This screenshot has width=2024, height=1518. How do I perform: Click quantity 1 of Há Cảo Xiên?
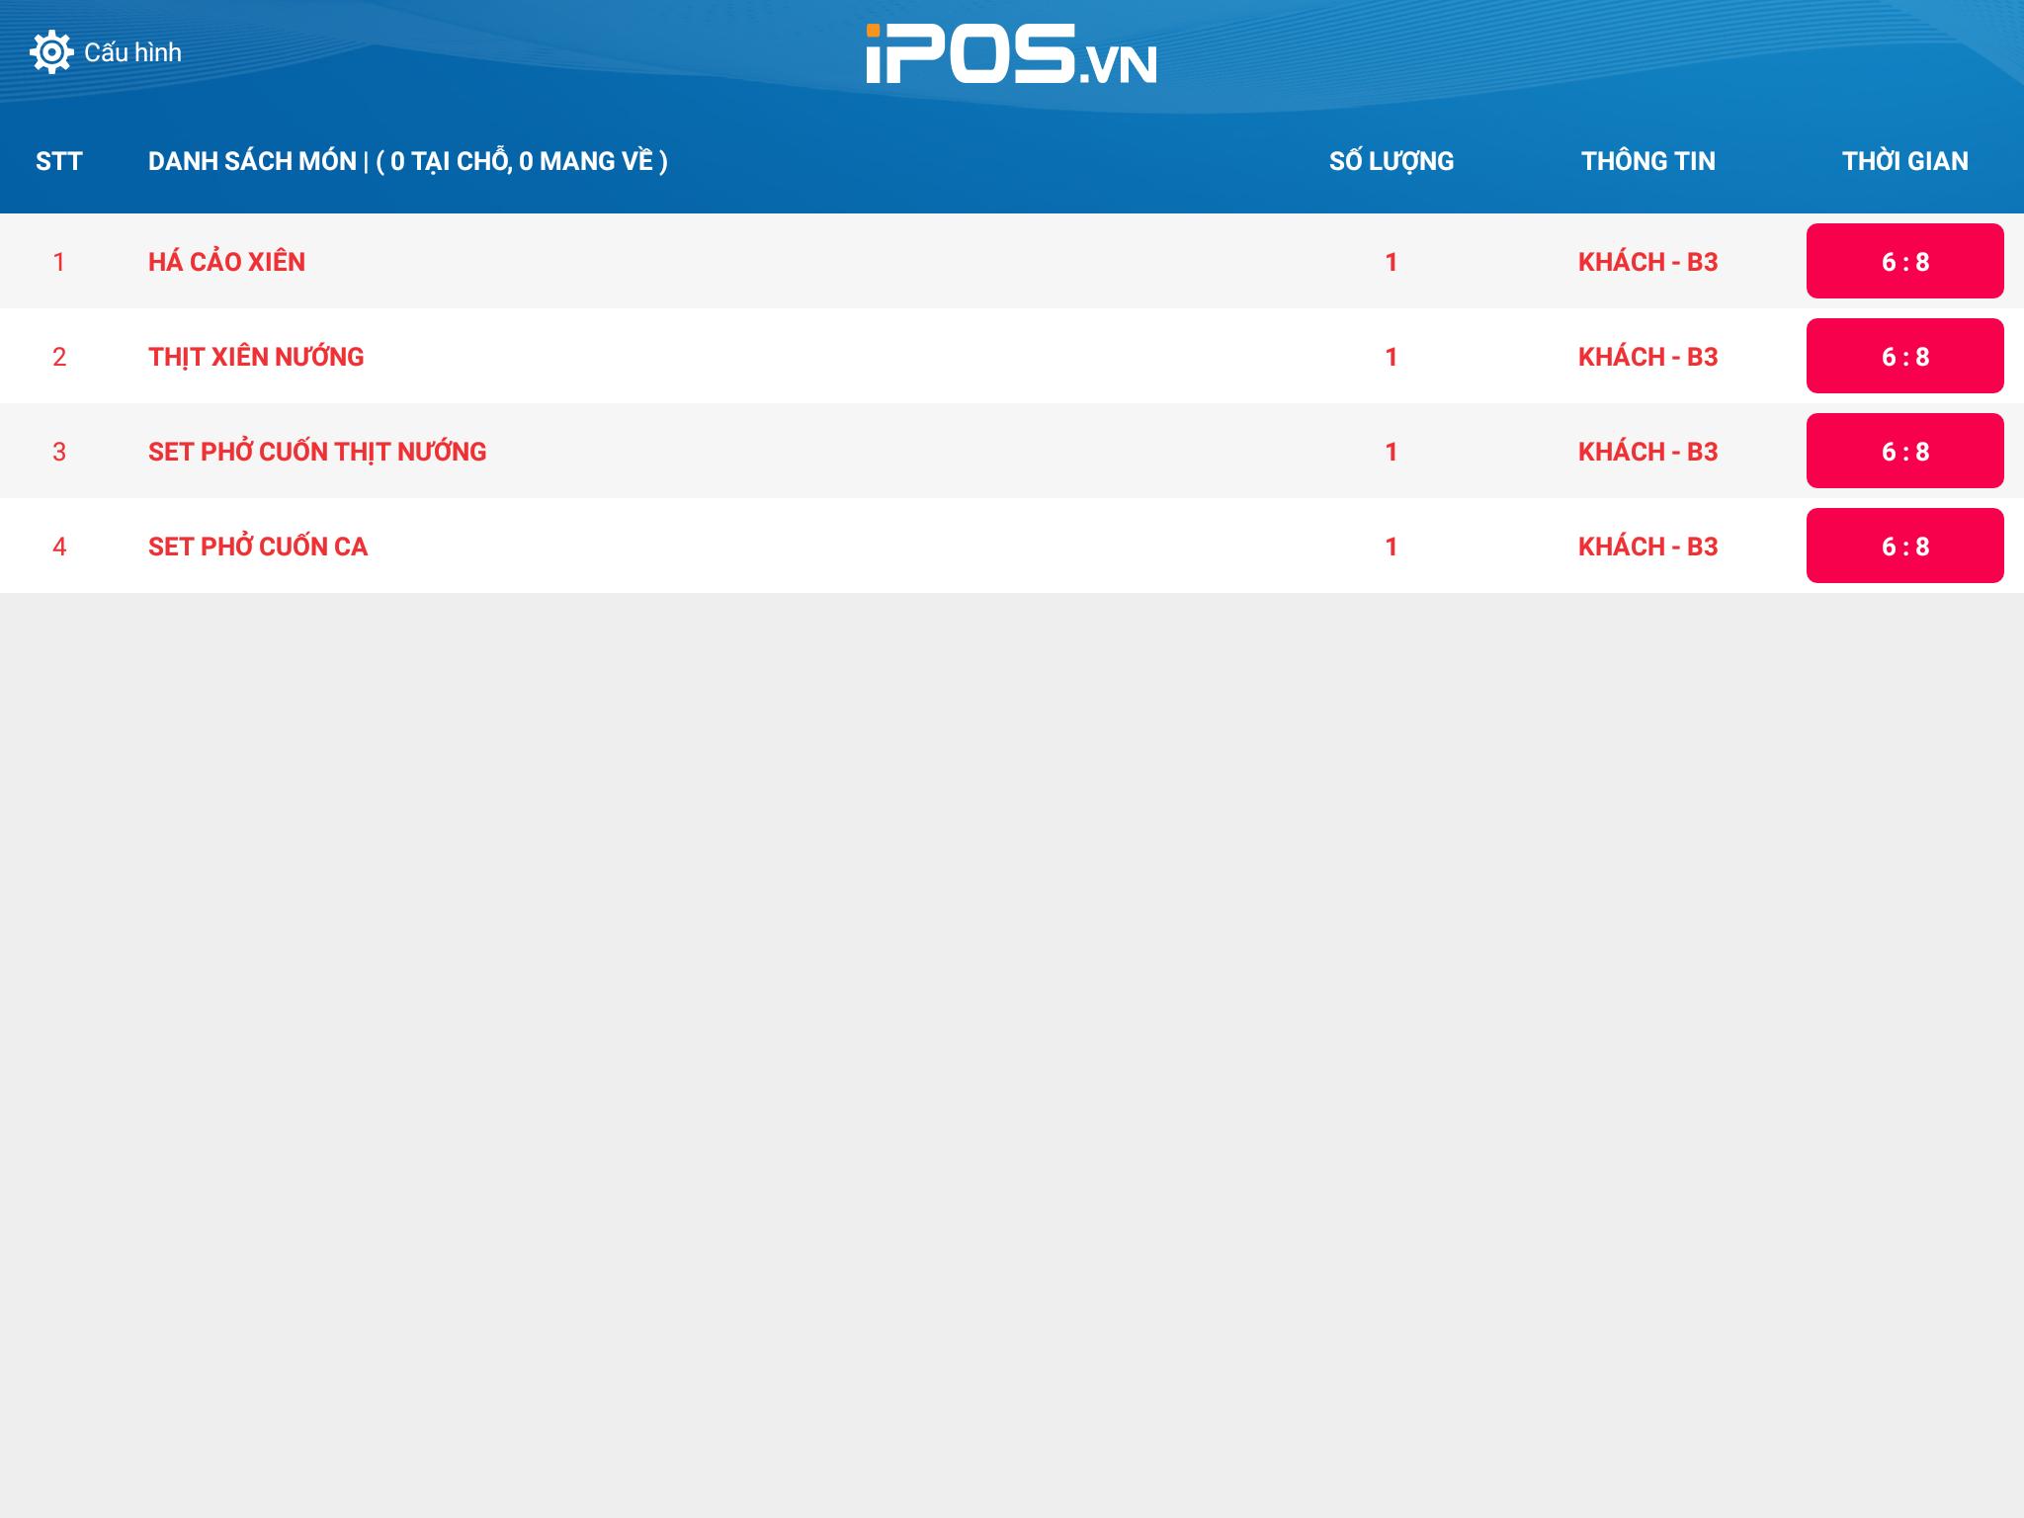(x=1391, y=262)
